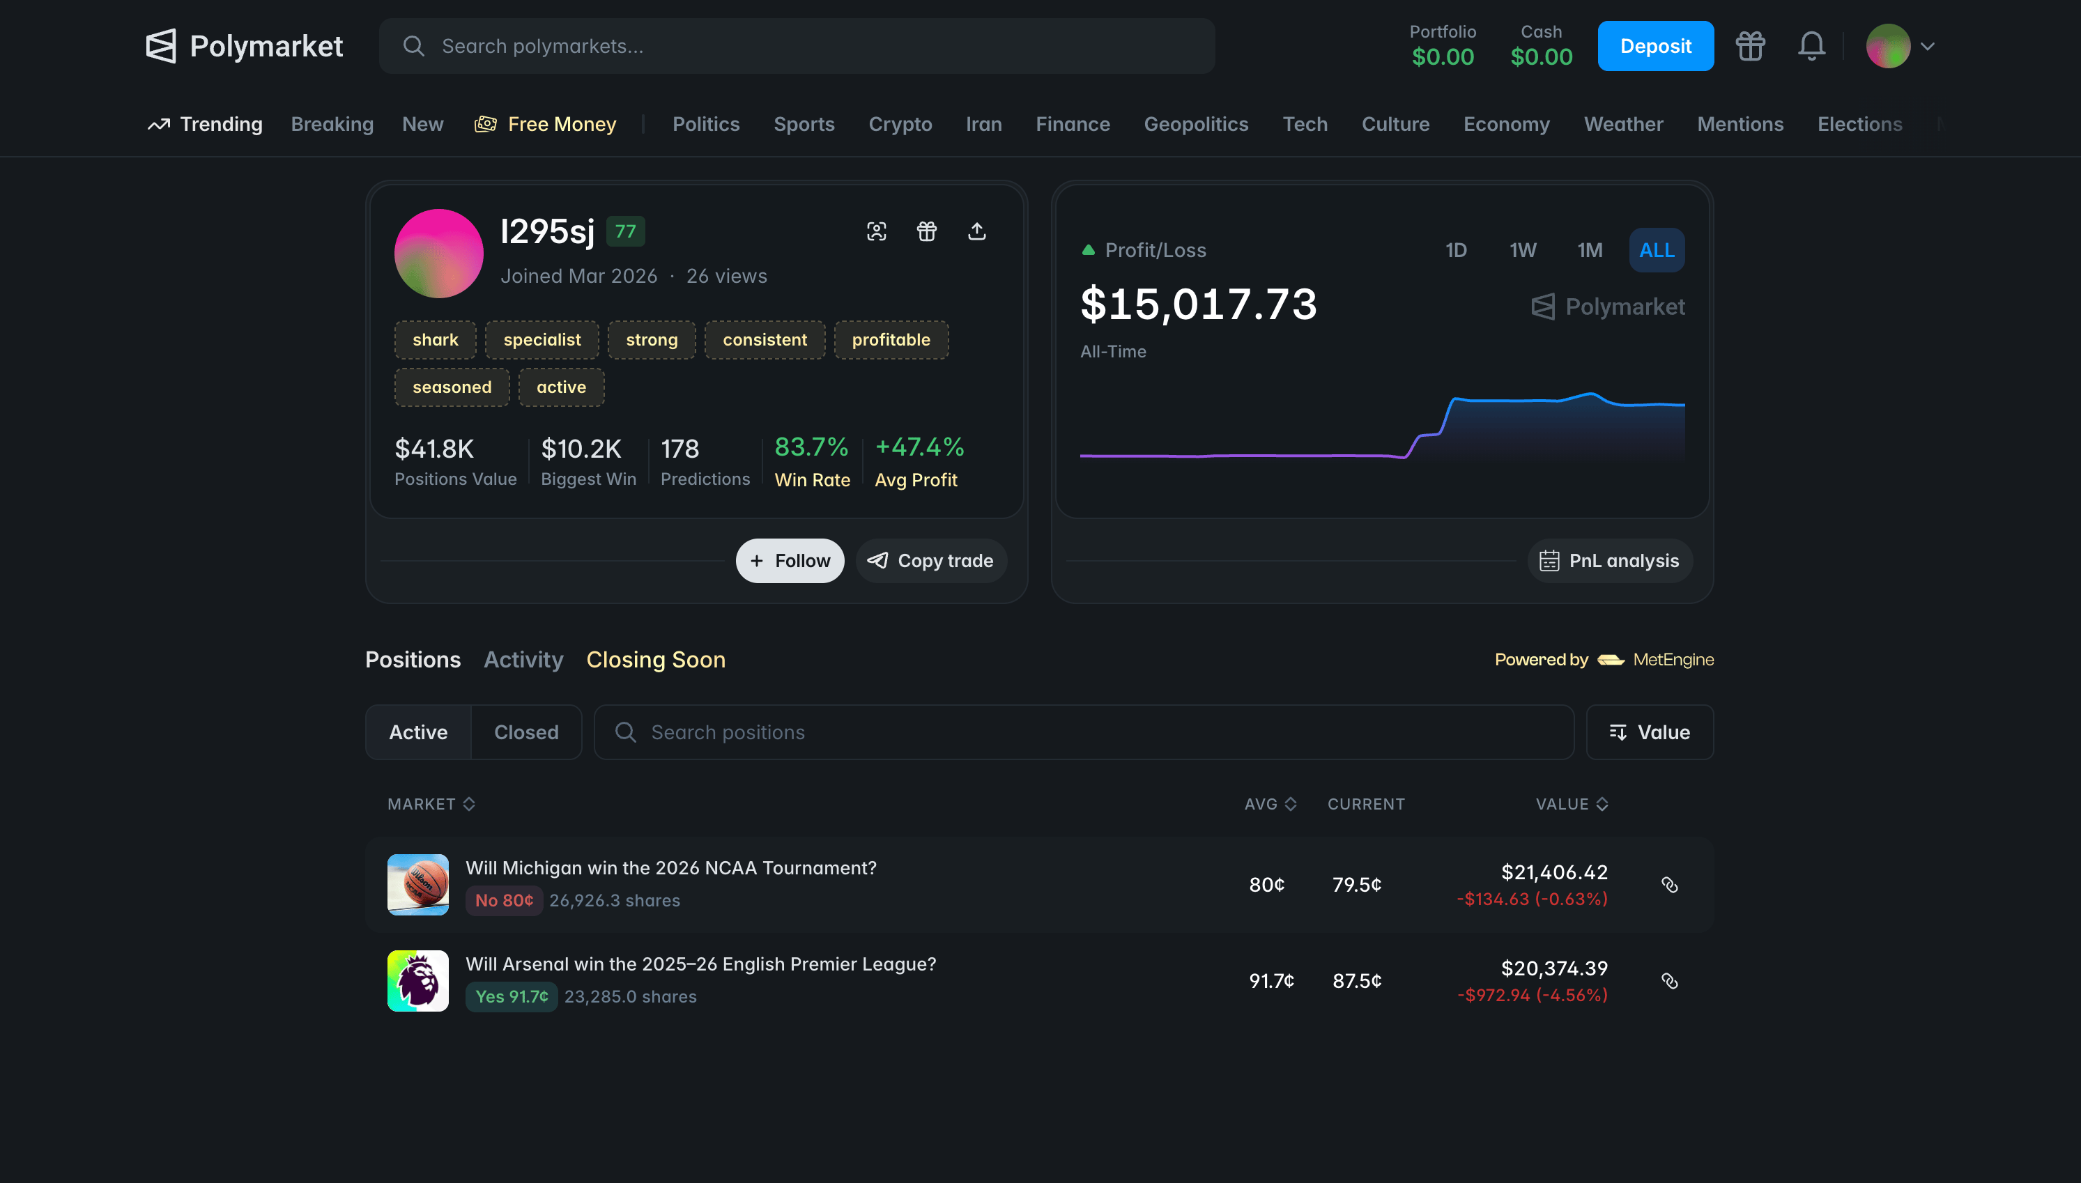Sort positions by MARKET column
2081x1183 pixels.
[431, 805]
